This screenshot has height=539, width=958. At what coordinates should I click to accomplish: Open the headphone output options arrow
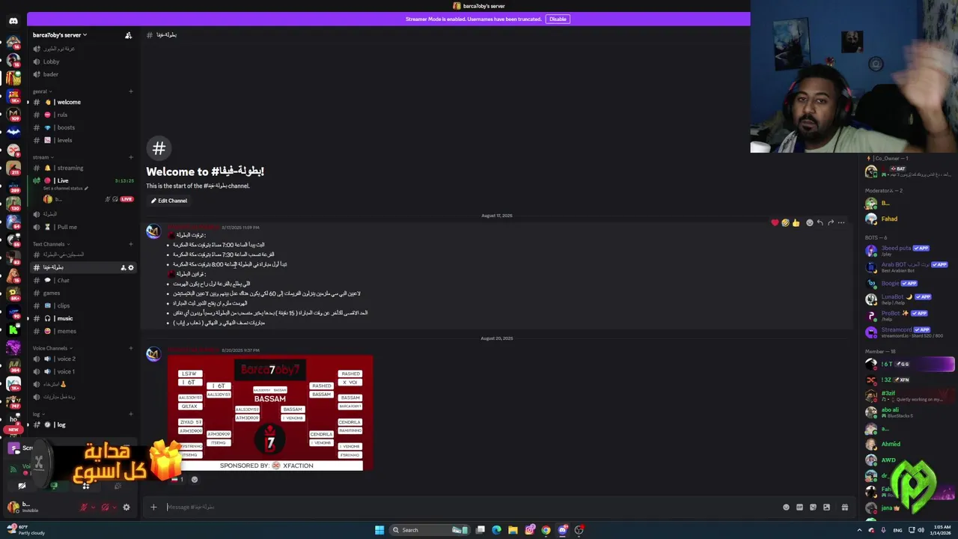click(x=115, y=507)
